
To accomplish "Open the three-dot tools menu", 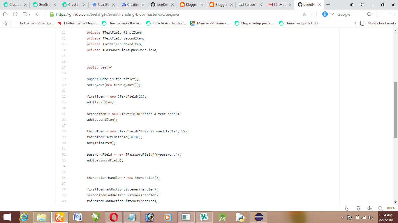I will point(382,14).
